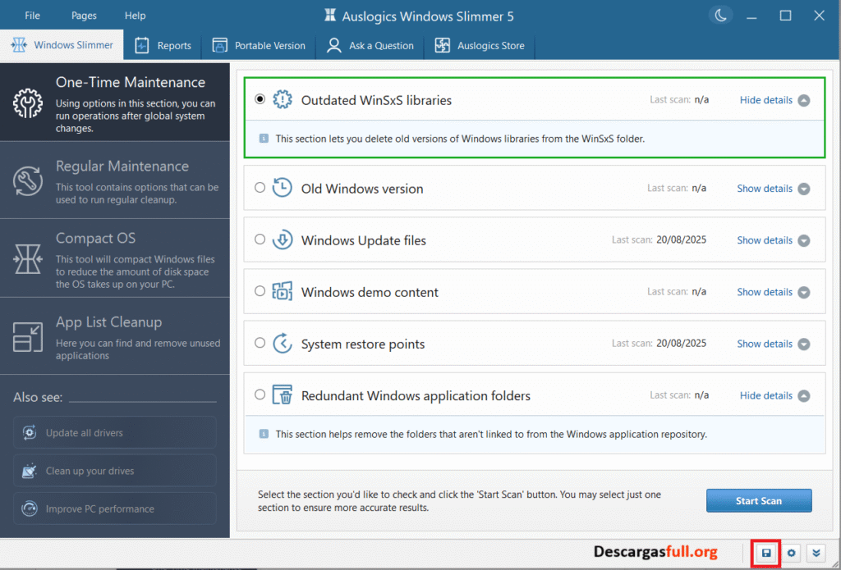Toggle dark mode with the moon icon
The image size is (841, 570).
(x=720, y=14)
